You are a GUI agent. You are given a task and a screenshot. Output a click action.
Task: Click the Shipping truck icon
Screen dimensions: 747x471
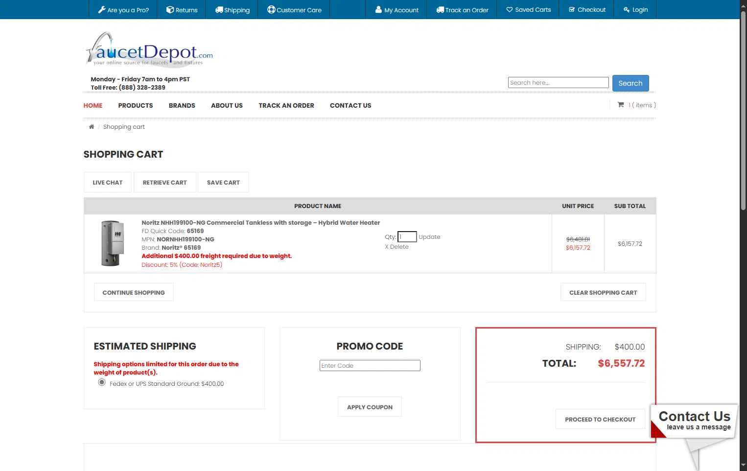coord(219,9)
